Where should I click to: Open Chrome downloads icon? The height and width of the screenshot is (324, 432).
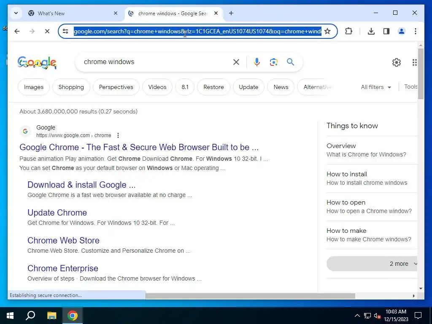click(x=371, y=31)
